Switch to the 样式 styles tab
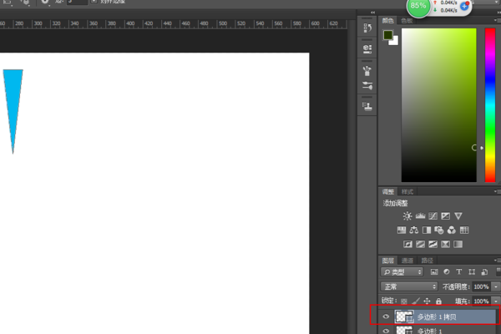Viewport: 501px width, 334px height. (407, 191)
